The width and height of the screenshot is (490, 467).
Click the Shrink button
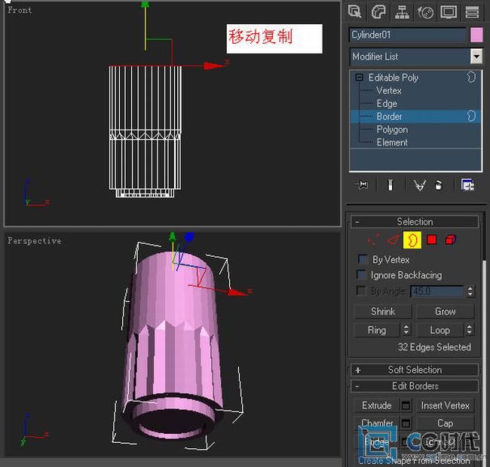[x=383, y=312]
